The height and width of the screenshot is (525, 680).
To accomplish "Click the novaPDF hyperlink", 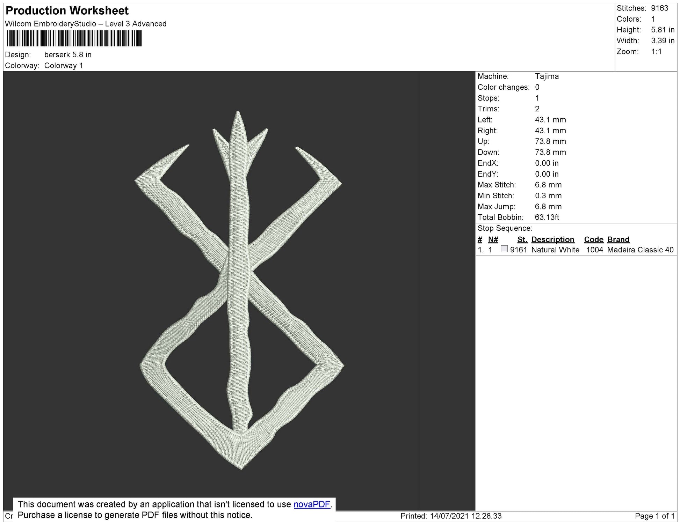I will 312,504.
